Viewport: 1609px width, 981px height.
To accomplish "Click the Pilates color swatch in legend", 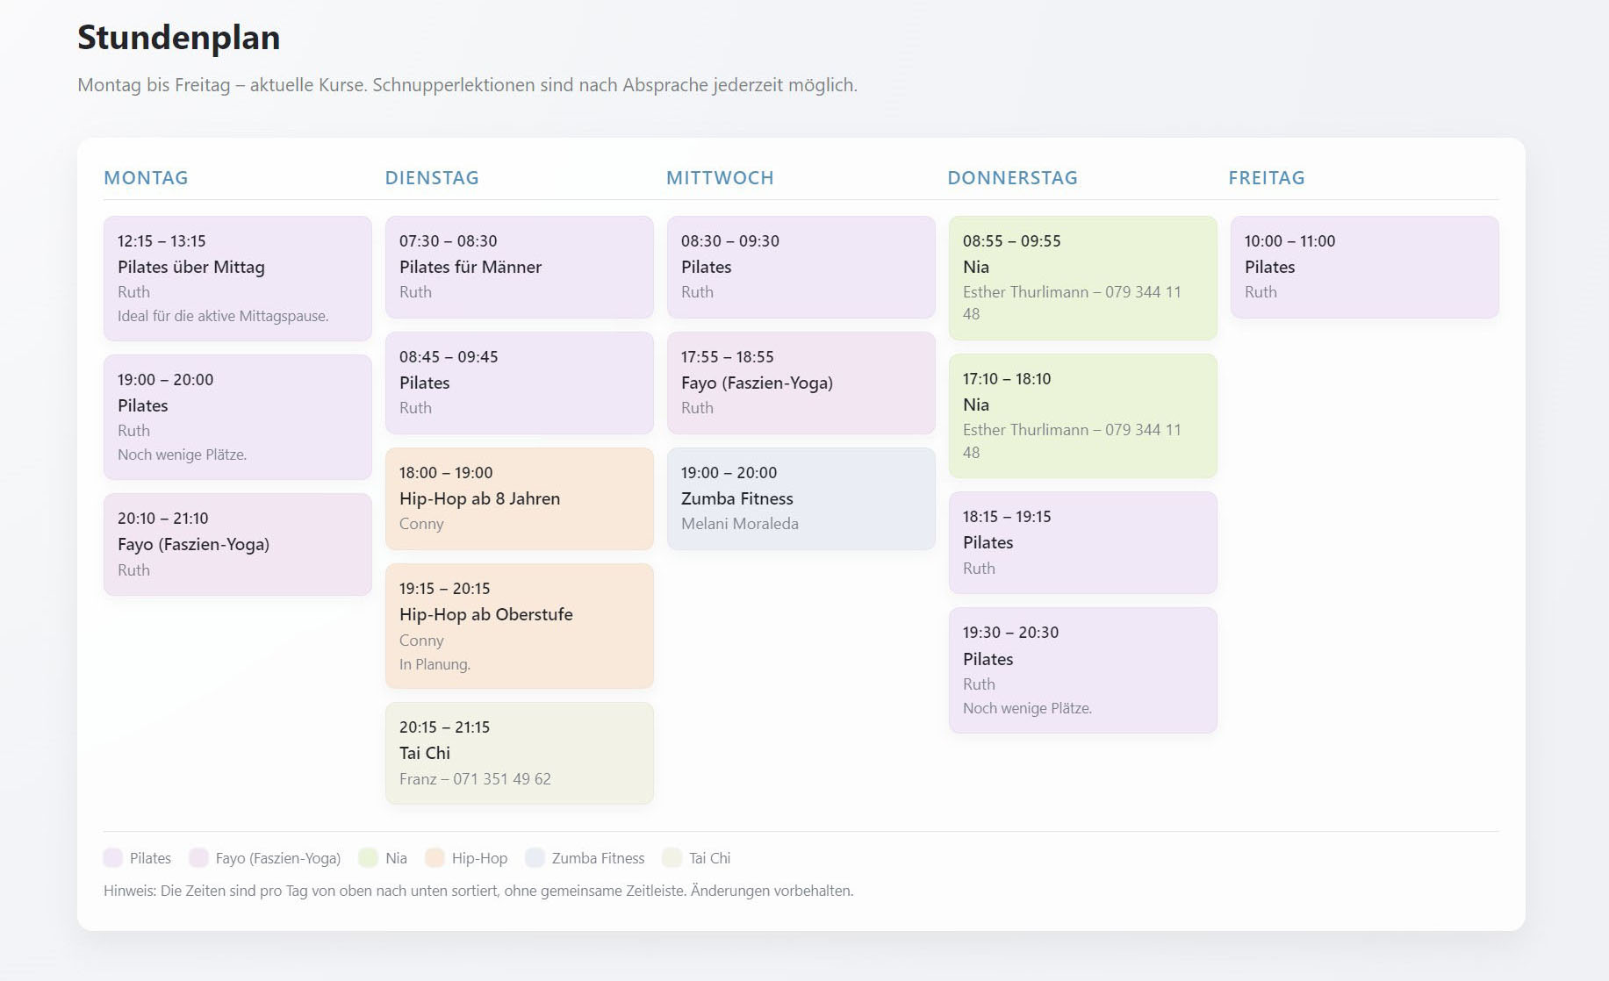I will (113, 858).
